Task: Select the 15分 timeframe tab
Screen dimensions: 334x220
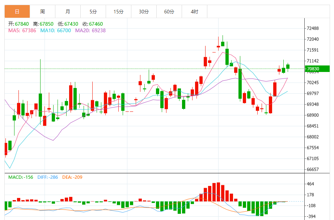Action: 118,12
